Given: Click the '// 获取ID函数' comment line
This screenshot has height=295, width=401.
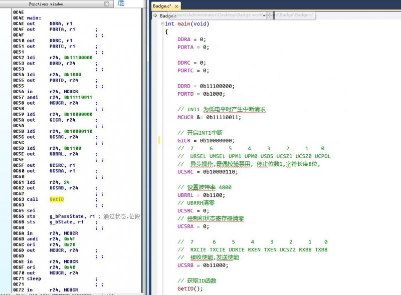Looking at the screenshot, I should (197, 280).
